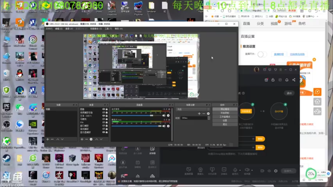Open the Steam desktop shortcut
Screen dimensions: 333x187
[x=6, y=160]
